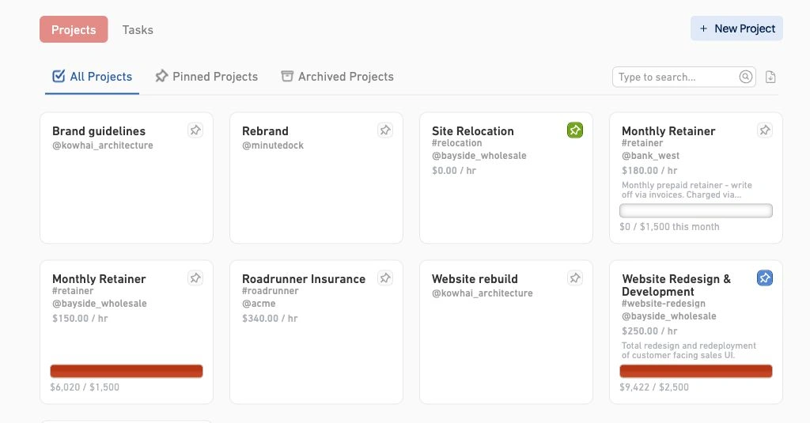Open the Rebrand project title

click(x=265, y=131)
